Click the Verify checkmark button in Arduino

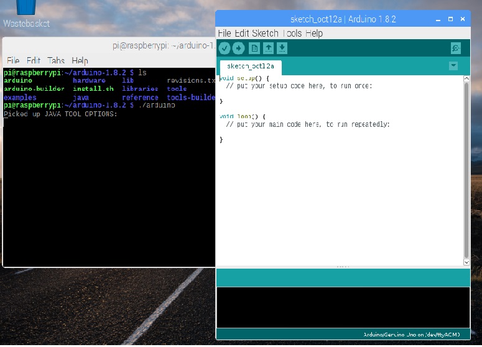(x=225, y=49)
